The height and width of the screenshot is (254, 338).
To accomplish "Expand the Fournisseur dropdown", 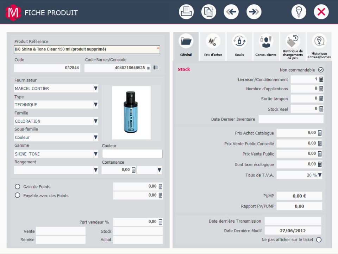I will (x=95, y=89).
